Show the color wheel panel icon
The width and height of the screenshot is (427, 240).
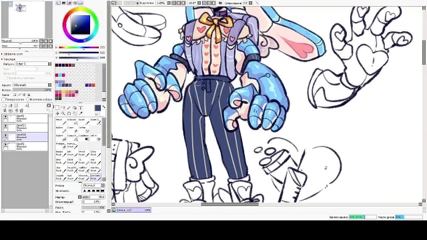pyautogui.click(x=58, y=3)
